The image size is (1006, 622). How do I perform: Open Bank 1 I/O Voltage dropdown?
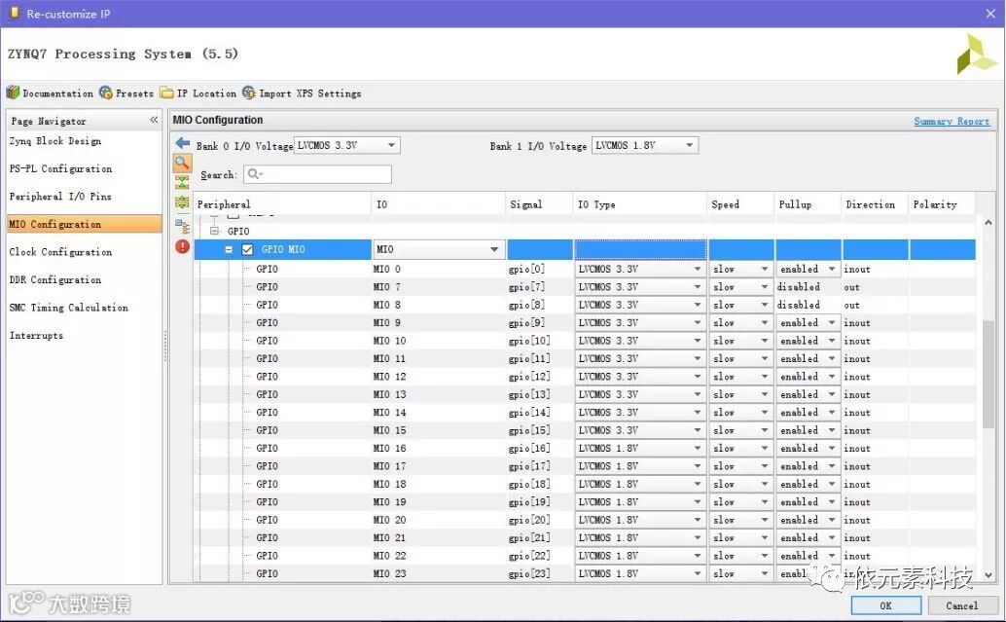pos(645,145)
